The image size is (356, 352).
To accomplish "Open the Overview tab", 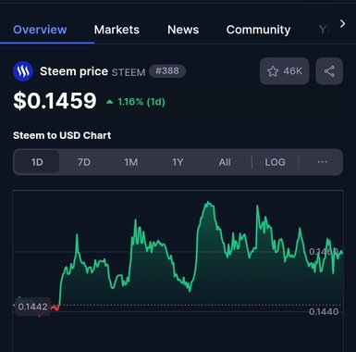I will click(x=40, y=30).
